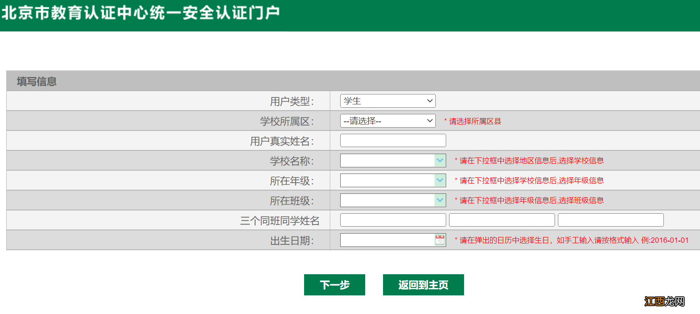
Task: Focus the third classmate name field
Action: (x=611, y=220)
